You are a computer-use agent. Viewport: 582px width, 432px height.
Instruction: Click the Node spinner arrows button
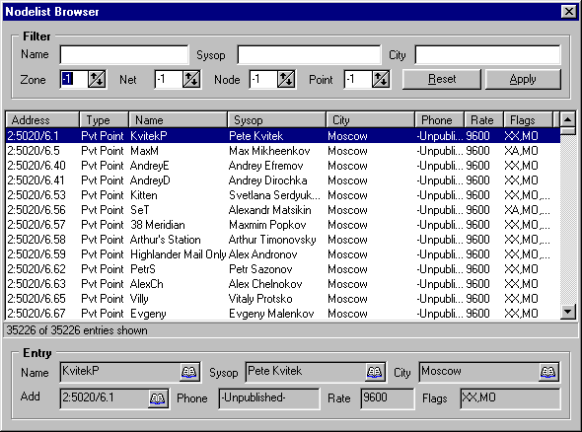pyautogui.click(x=286, y=79)
